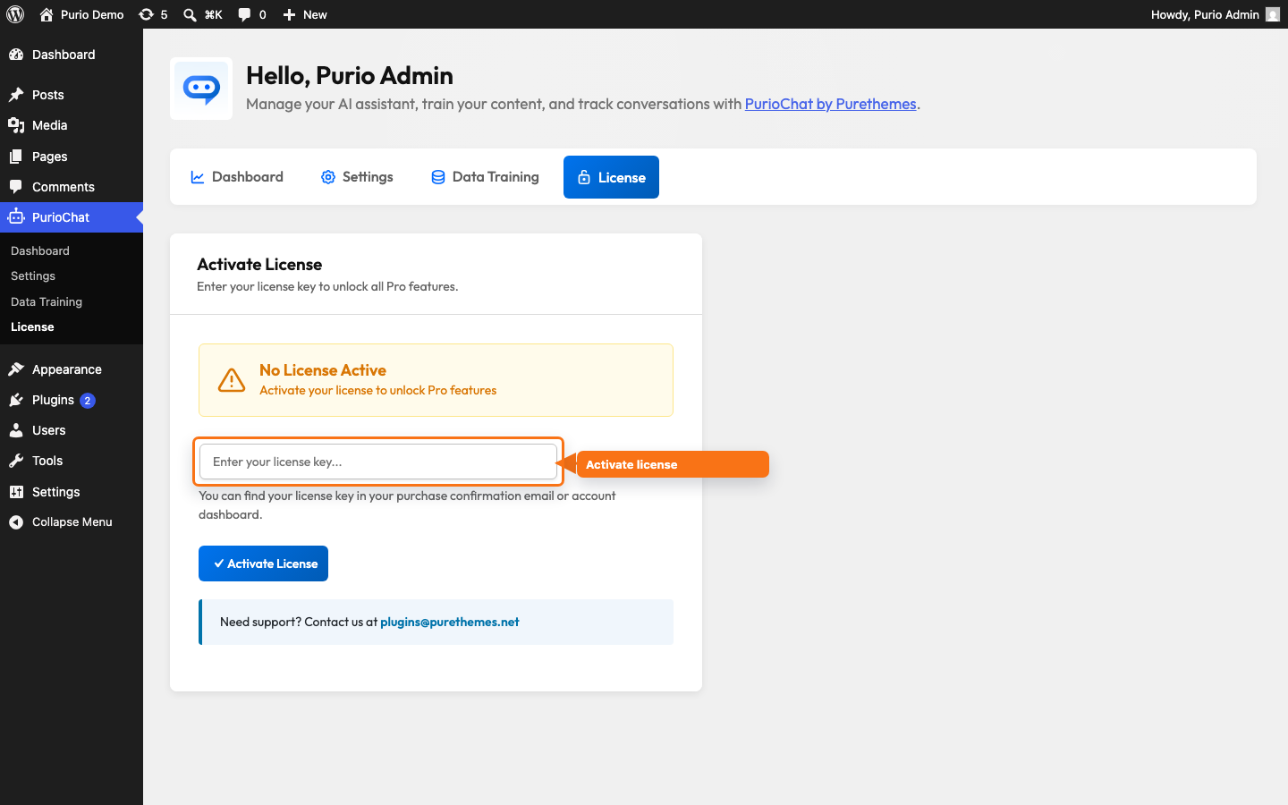This screenshot has width=1288, height=805.
Task: Click the Pages icon in sidebar
Action: [16, 157]
